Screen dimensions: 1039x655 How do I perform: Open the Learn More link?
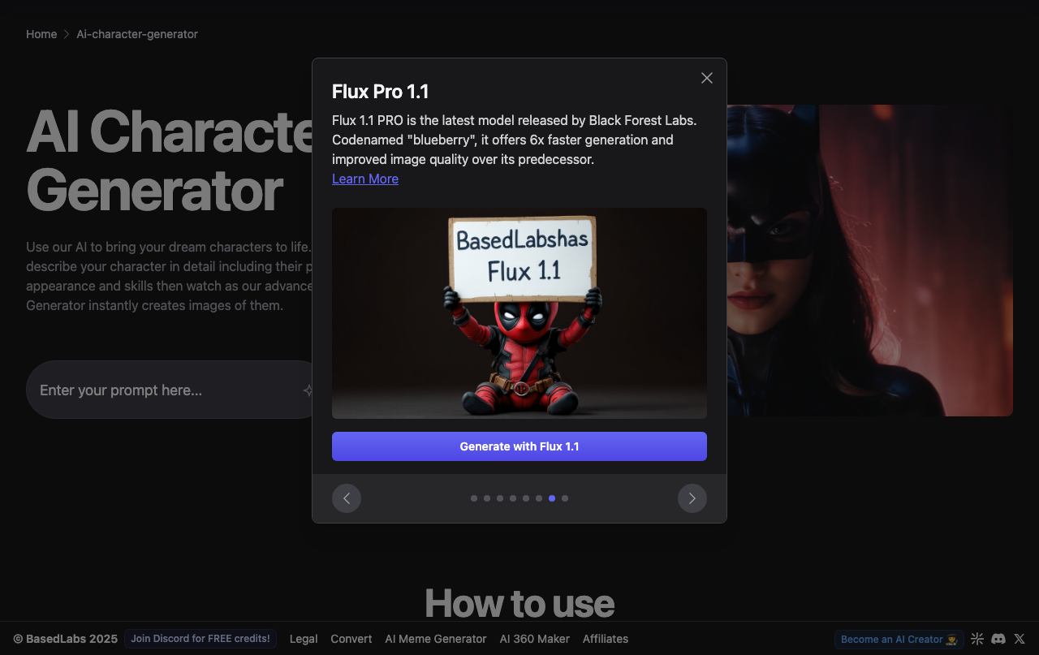(x=365, y=179)
